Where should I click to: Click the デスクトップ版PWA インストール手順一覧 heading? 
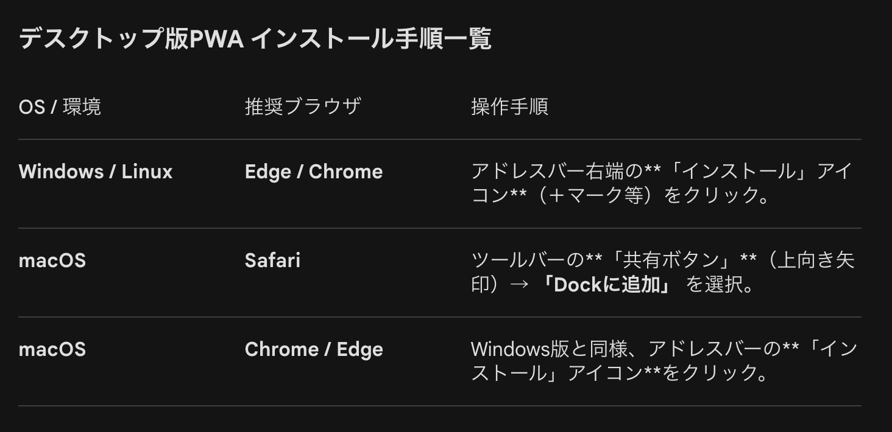coord(255,40)
